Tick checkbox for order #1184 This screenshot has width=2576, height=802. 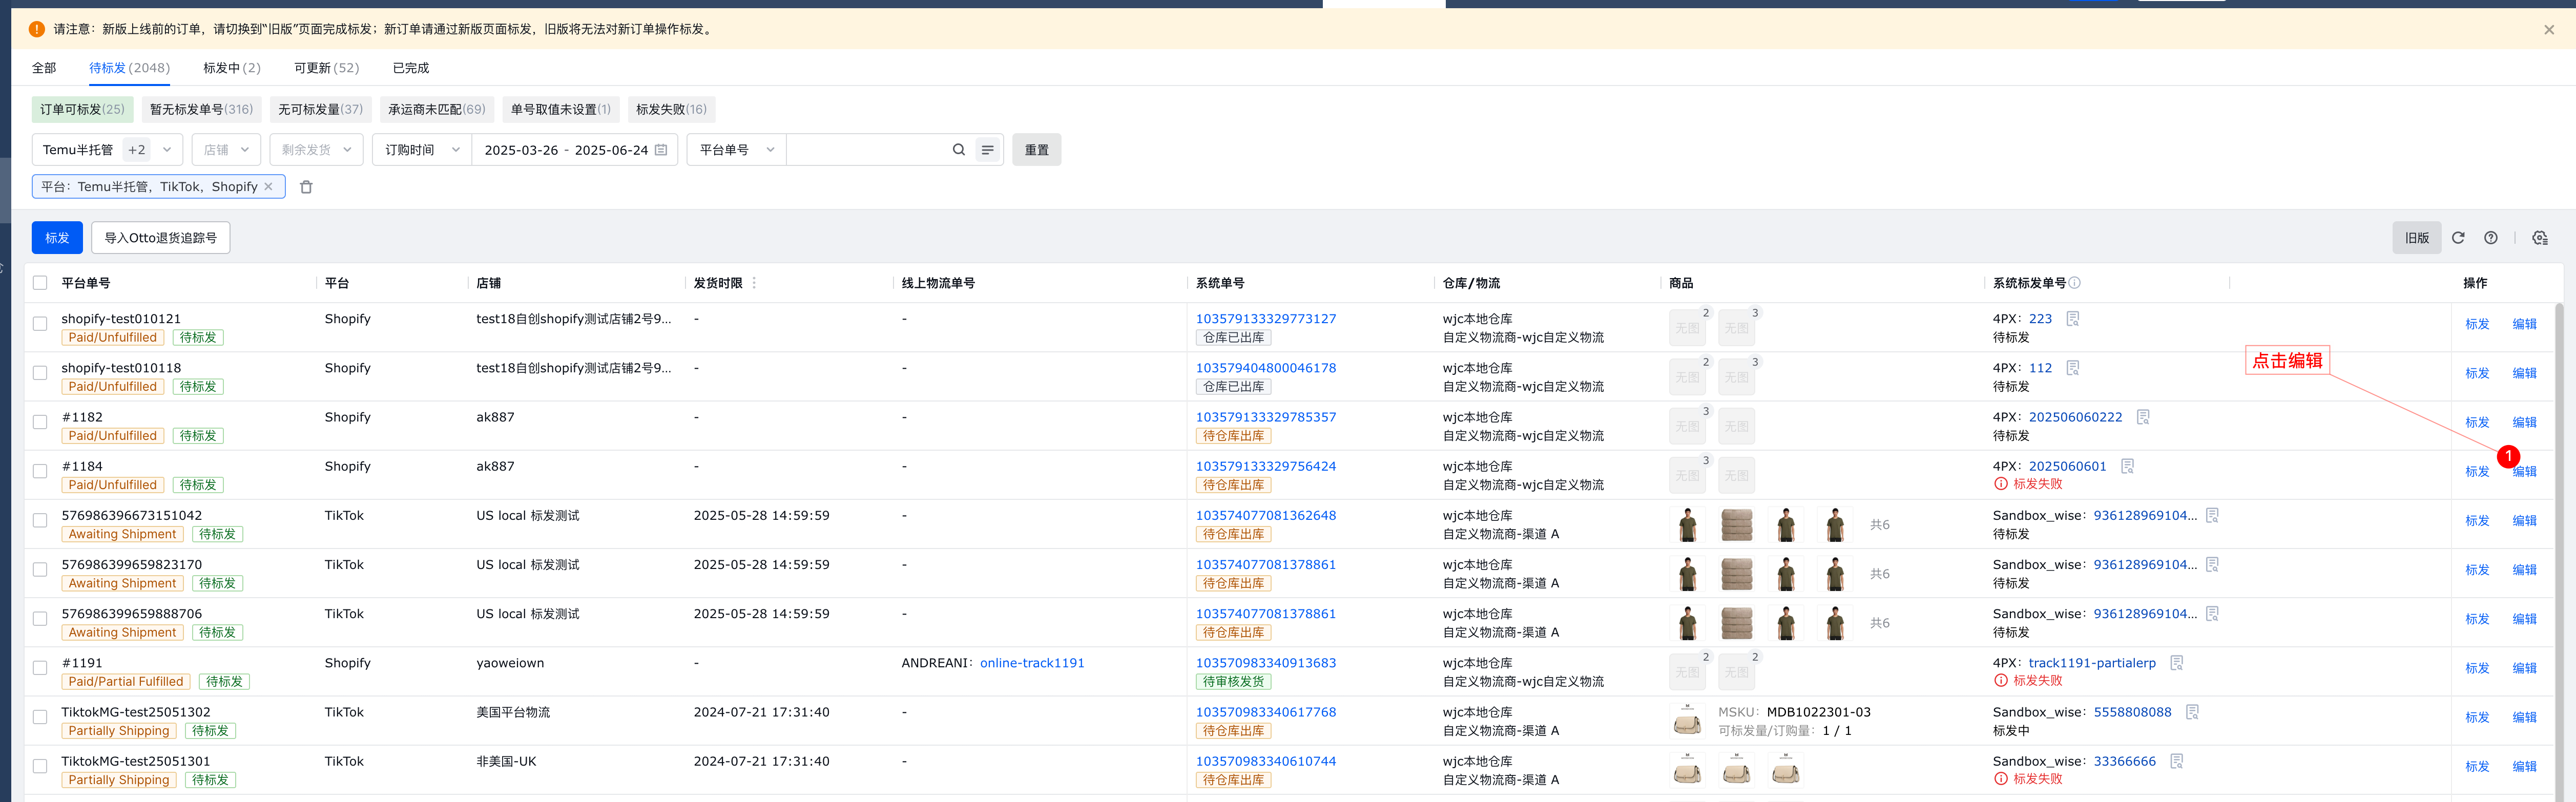point(40,471)
